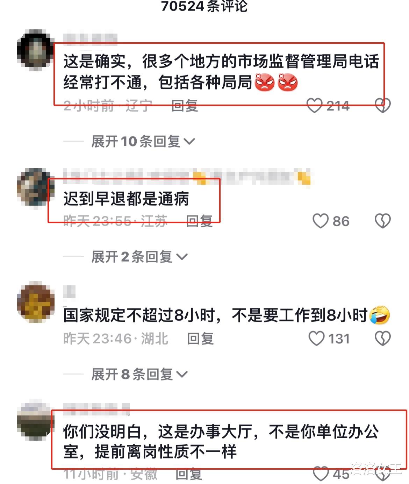Like the comment with 214 likes
The width and height of the screenshot is (409, 484).
pyautogui.click(x=314, y=106)
